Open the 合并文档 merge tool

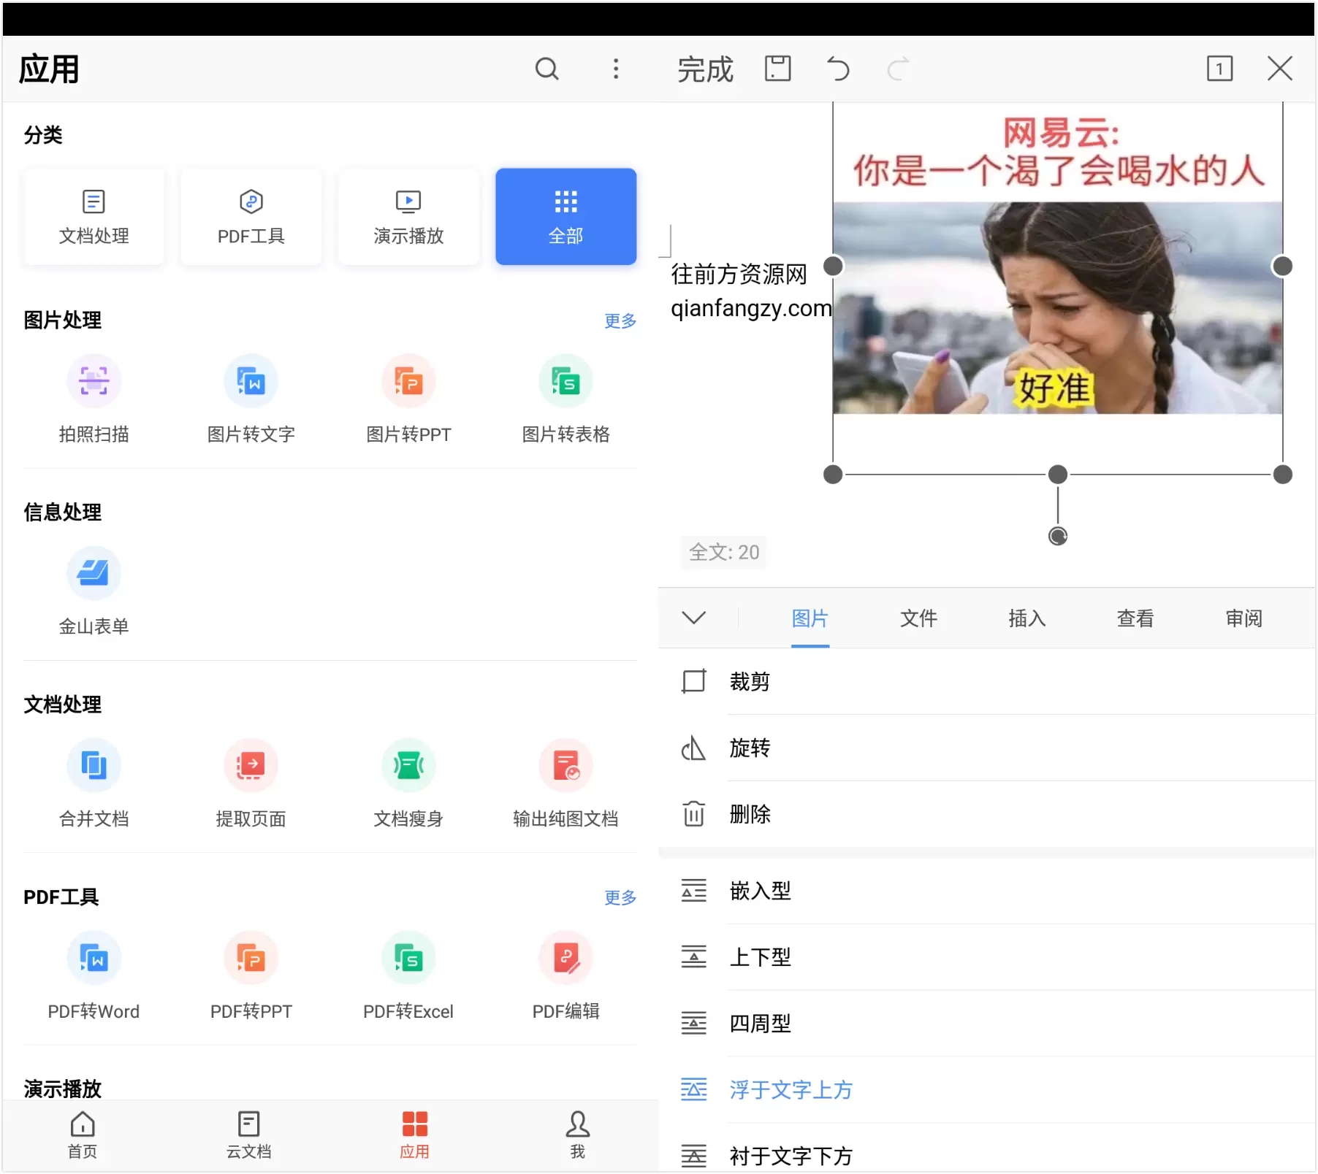pos(94,783)
